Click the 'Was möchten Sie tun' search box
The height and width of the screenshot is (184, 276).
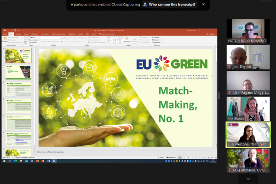tap(107, 34)
